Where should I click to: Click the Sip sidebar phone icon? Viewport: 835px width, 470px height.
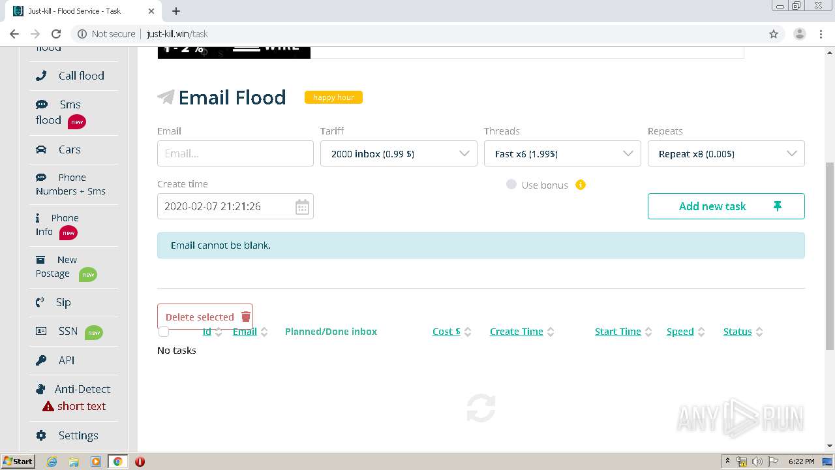click(40, 302)
